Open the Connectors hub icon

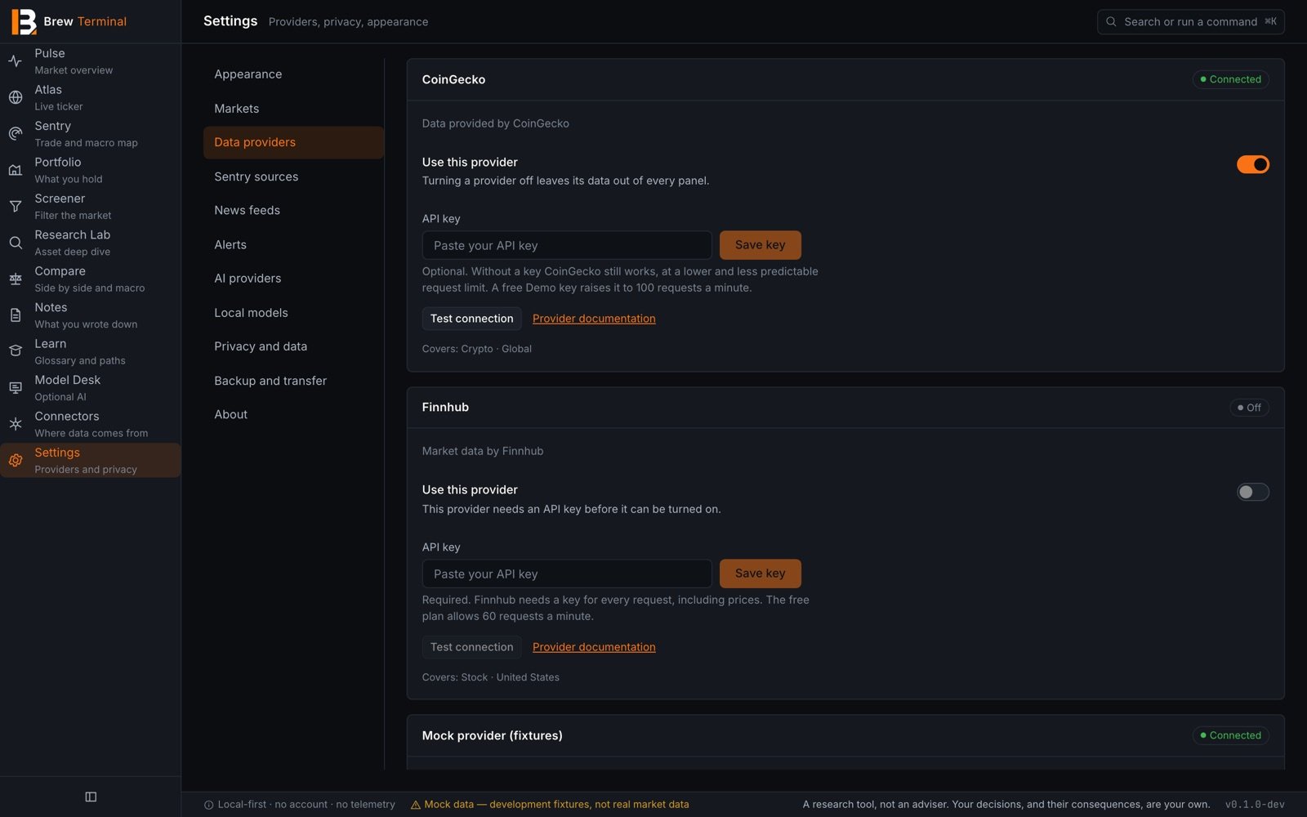[16, 424]
